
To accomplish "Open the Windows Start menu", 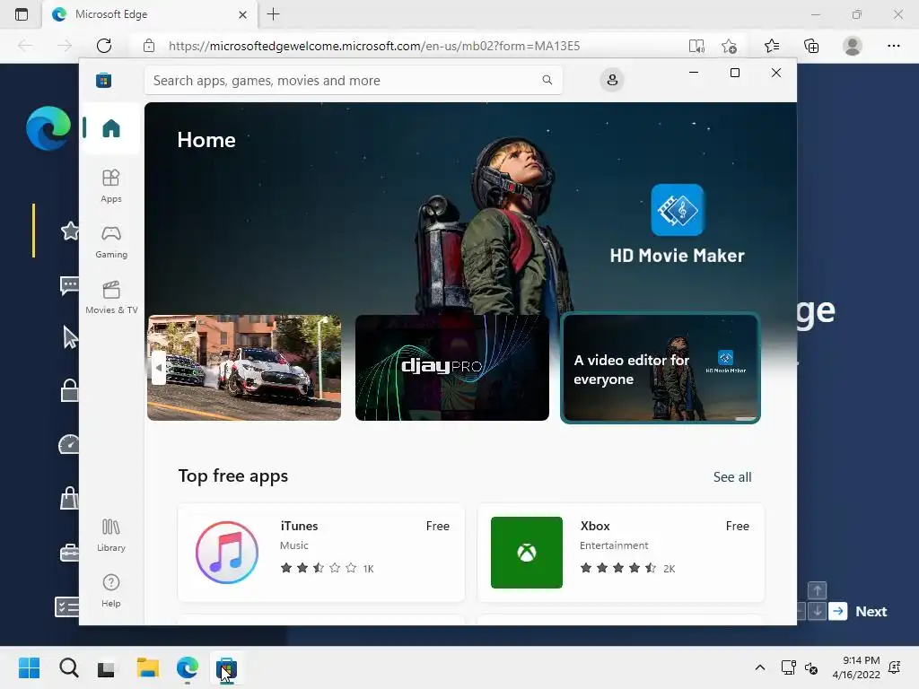I will click(x=29, y=667).
